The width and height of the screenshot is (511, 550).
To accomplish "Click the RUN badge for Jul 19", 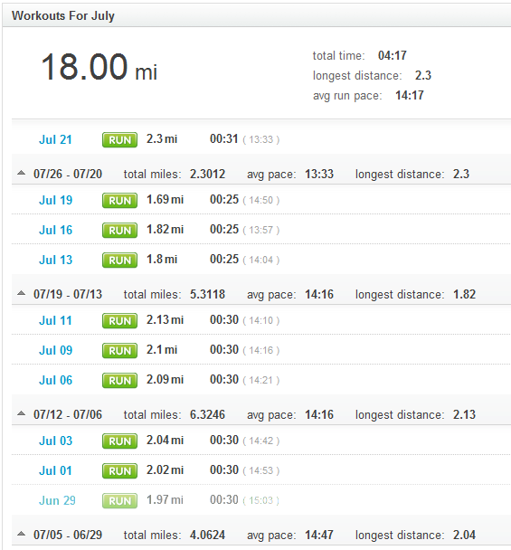I will pyautogui.click(x=119, y=201).
